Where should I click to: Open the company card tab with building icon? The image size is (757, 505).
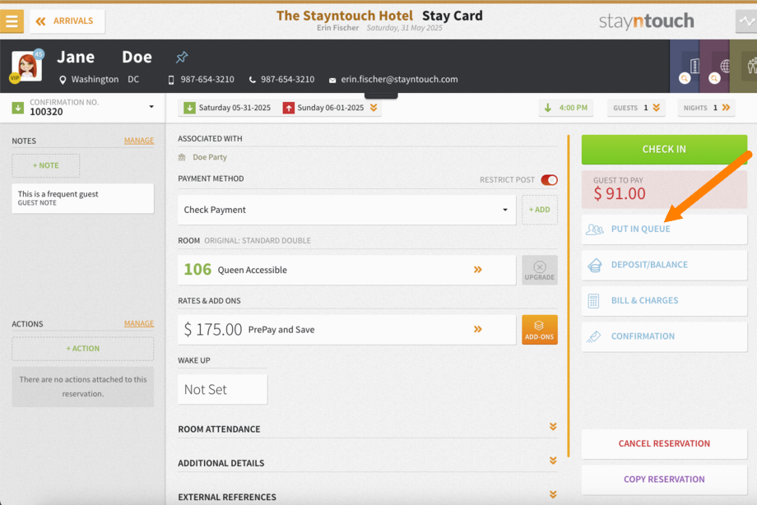pyautogui.click(x=684, y=66)
